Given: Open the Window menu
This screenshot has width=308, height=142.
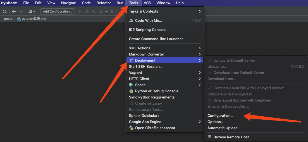Looking at the screenshot, I should pos(163,3).
